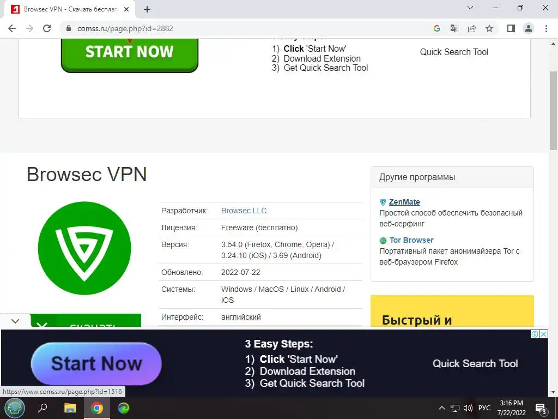Screen dimensions: 558x419
Task: Close the Browsec VPN tab
Action: (x=126, y=10)
